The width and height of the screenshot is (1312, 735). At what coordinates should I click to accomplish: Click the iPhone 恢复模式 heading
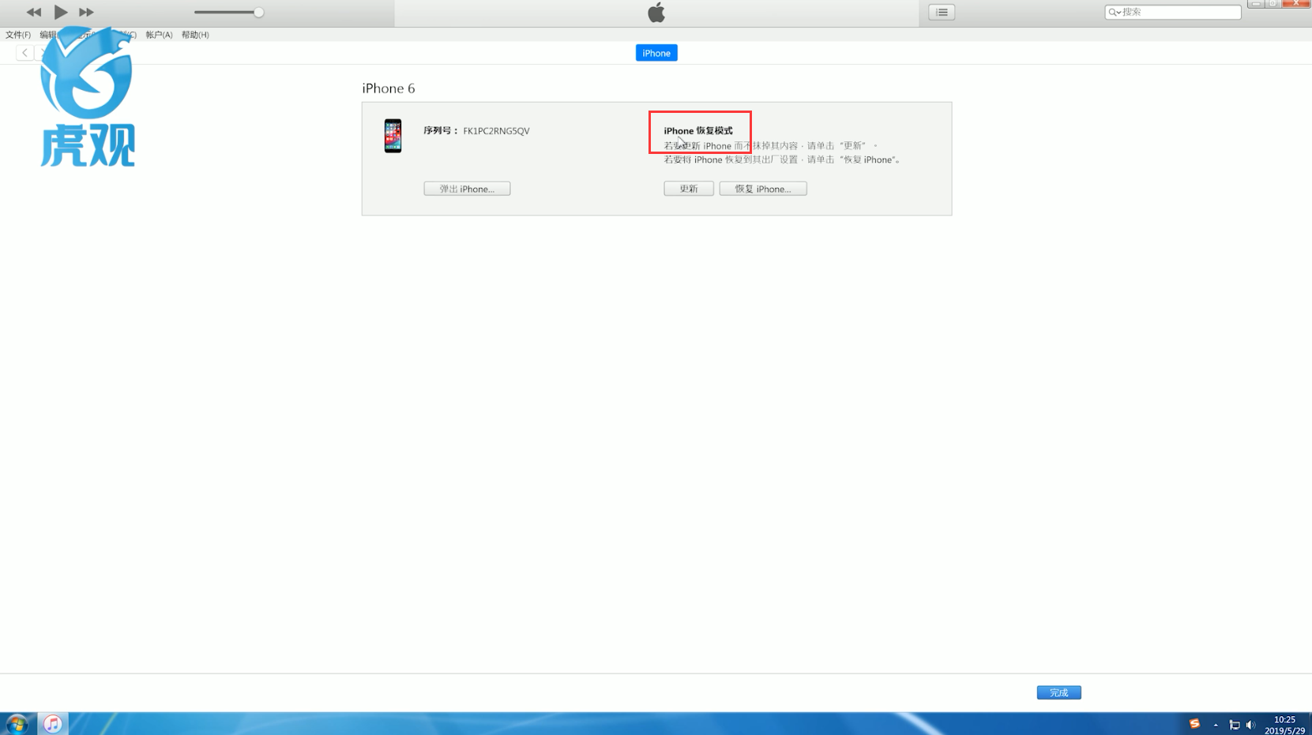click(x=698, y=131)
